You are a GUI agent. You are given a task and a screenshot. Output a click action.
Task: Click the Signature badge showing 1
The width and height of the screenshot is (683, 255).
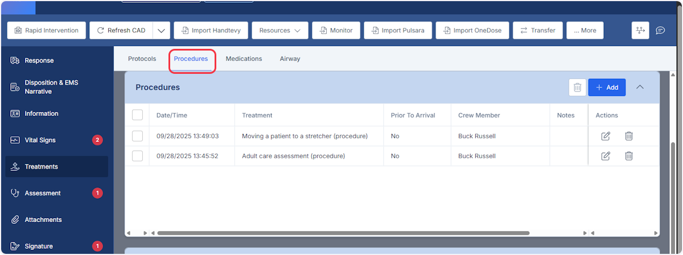97,246
